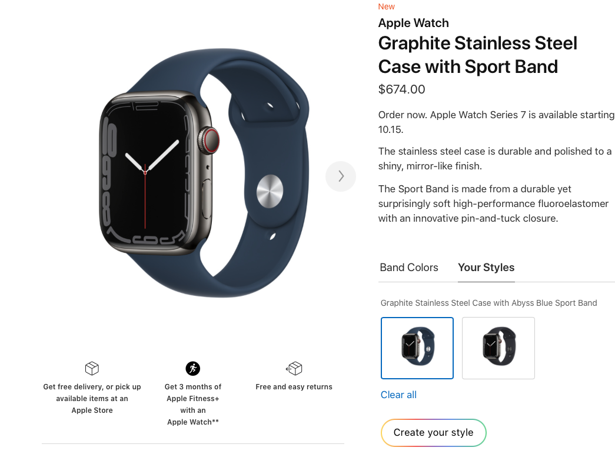This screenshot has width=615, height=454.
Task: Click the free delivery box icon
Action: coord(92,369)
